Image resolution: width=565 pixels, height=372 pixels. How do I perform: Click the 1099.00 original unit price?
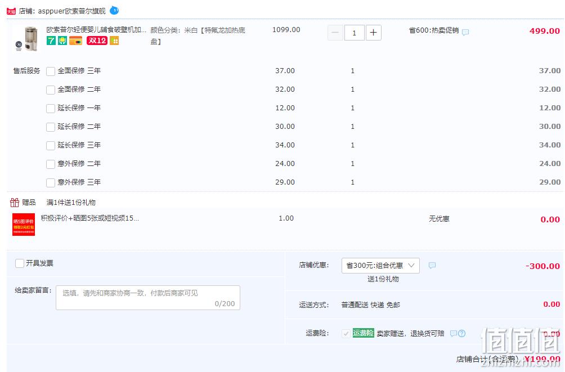286,30
